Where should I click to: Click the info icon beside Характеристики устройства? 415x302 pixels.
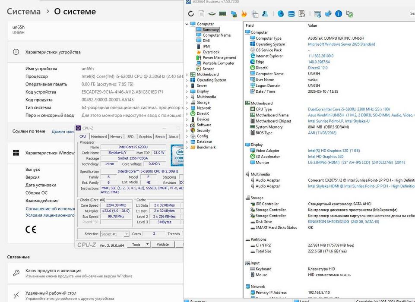pyautogui.click(x=16, y=52)
